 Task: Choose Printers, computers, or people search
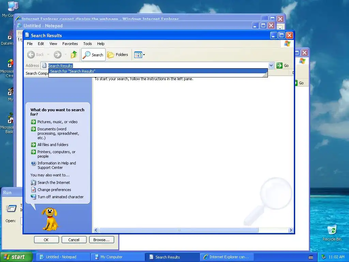click(56, 154)
